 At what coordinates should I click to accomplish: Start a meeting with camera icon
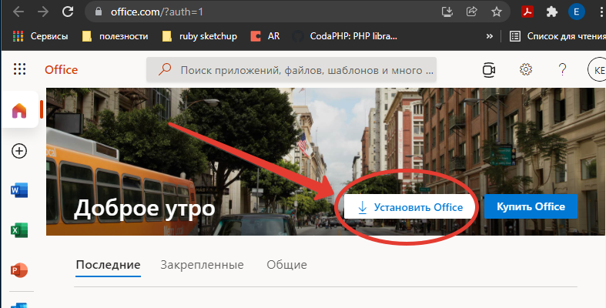pyautogui.click(x=489, y=70)
